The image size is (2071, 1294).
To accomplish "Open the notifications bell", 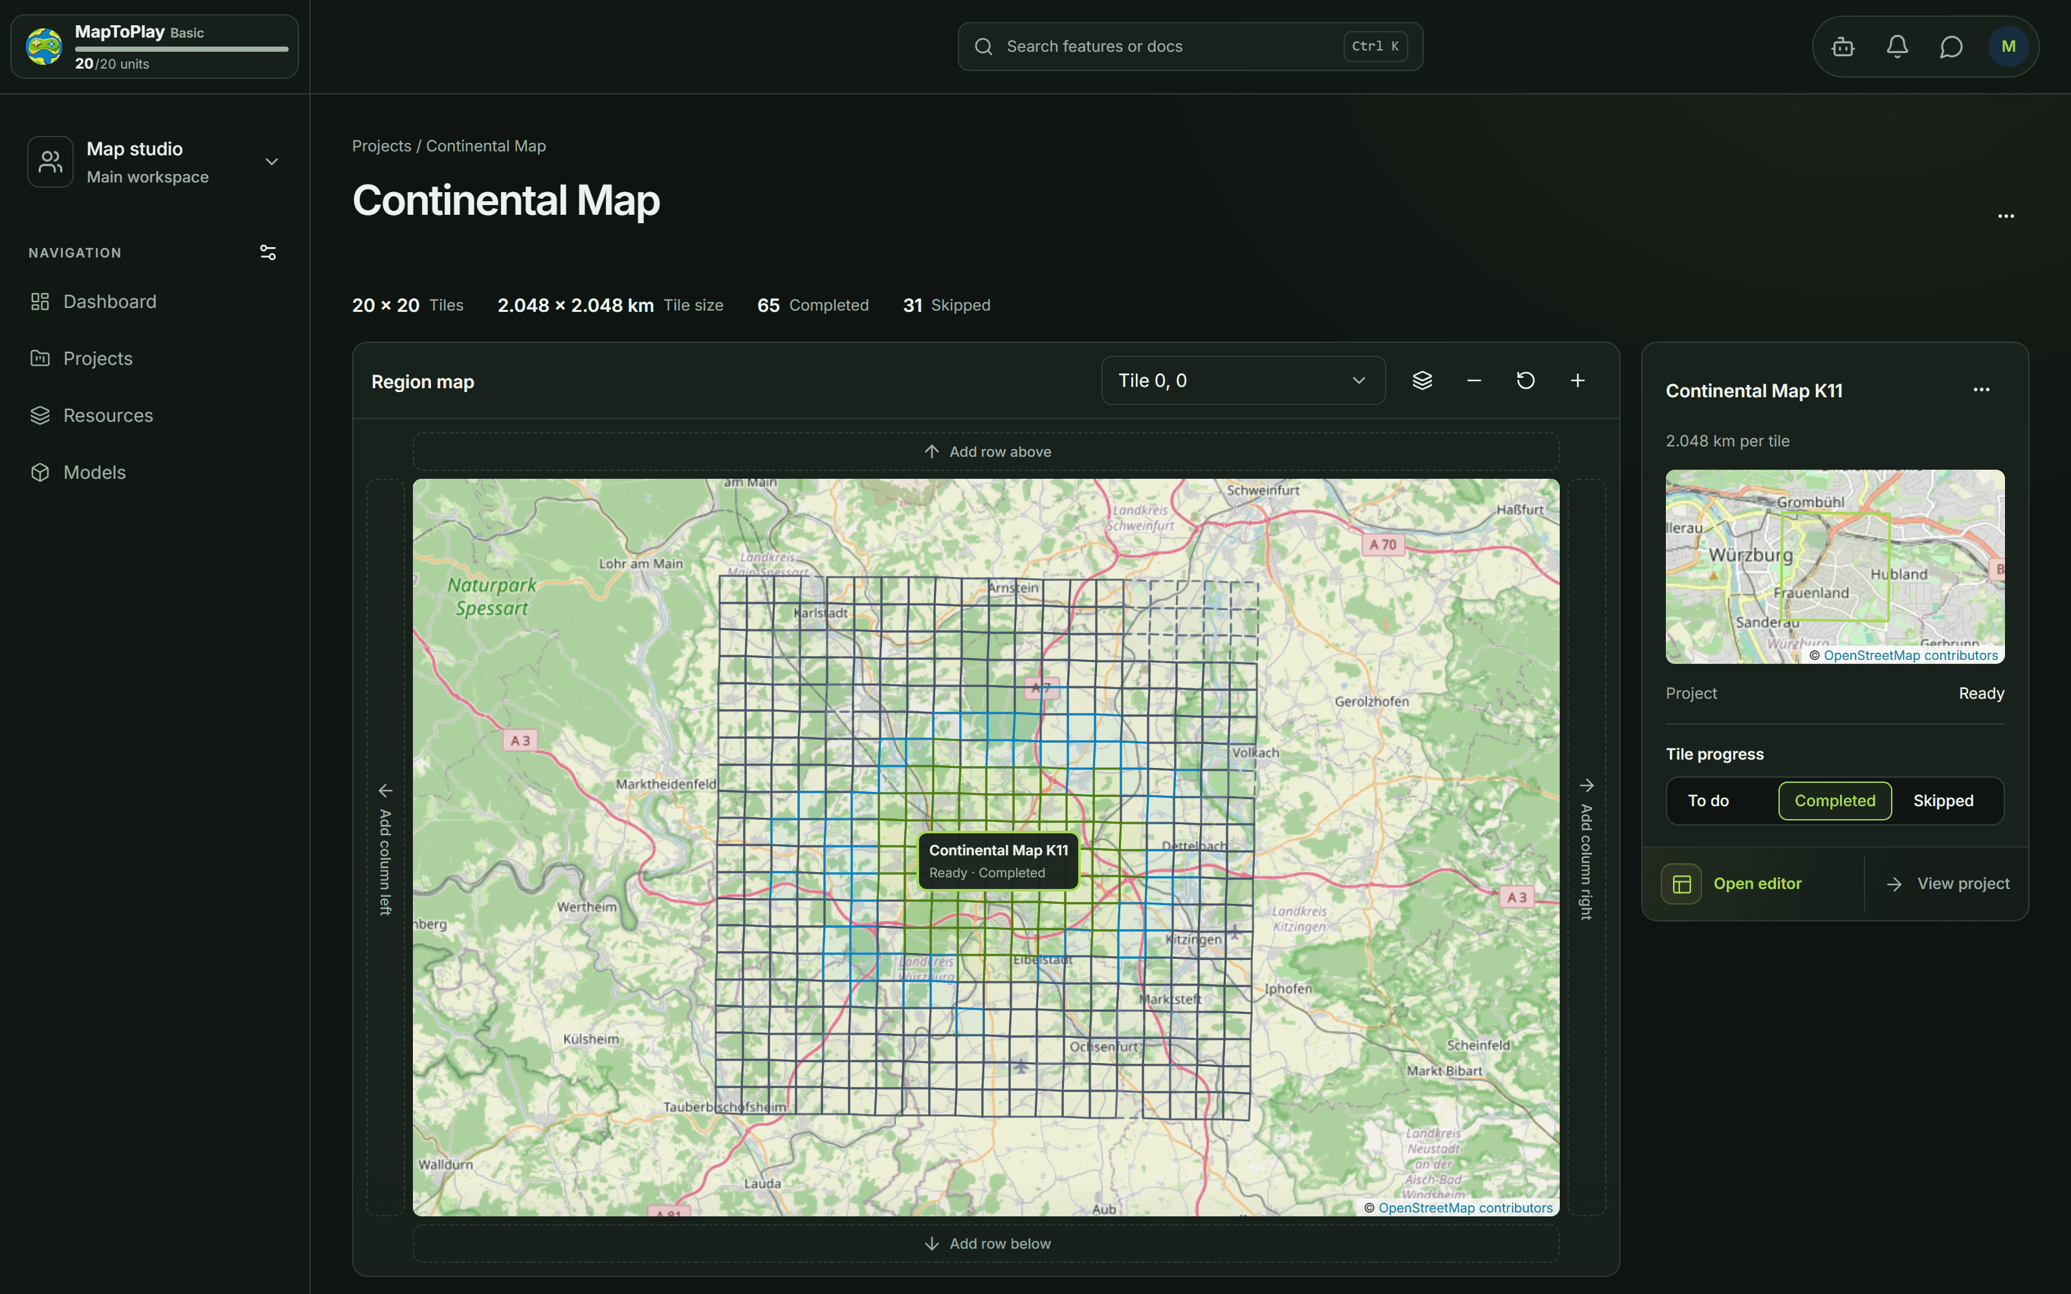I will tap(1898, 47).
